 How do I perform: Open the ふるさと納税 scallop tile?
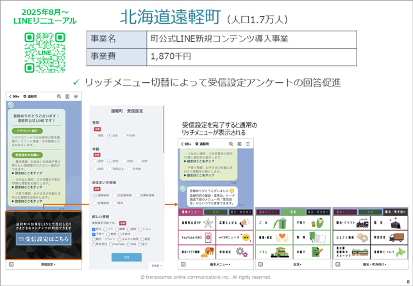[351, 237]
